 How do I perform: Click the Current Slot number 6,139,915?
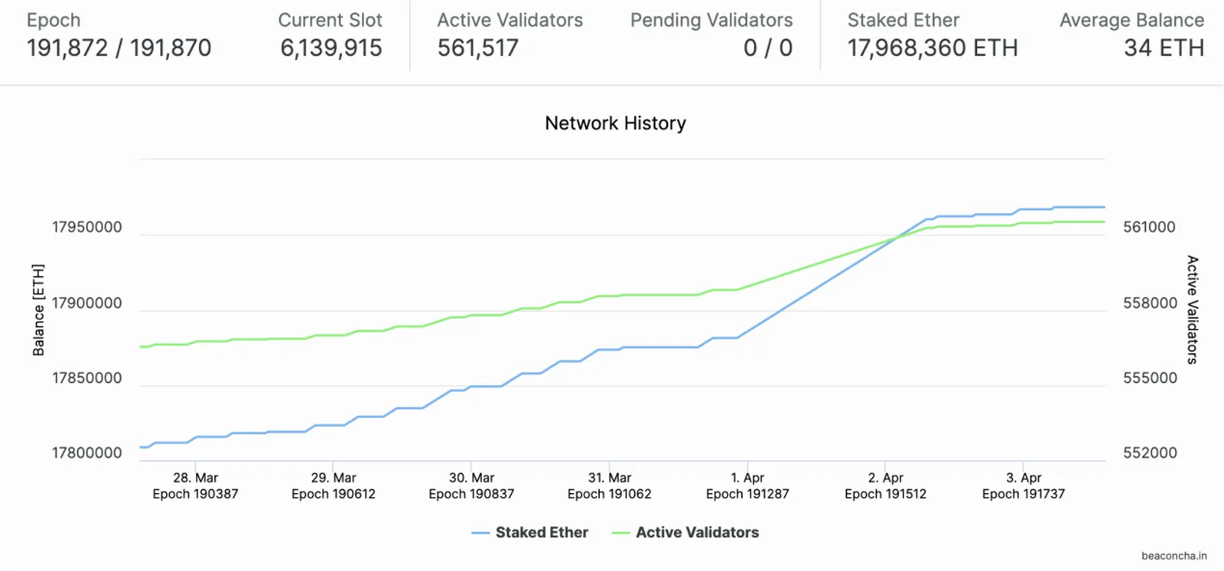coord(330,48)
